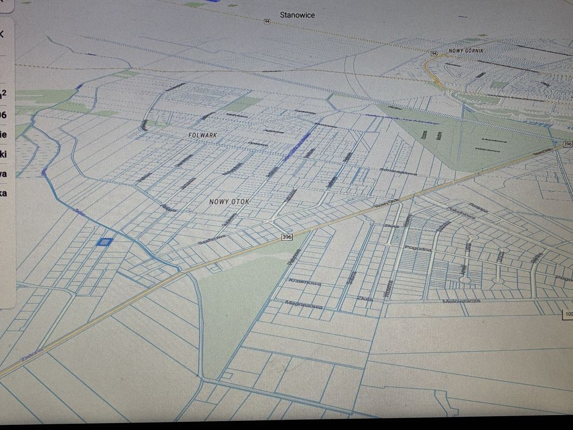Screen dimensions: 573x430
Task: Click the 396 road shield at right edge
Action: [567, 144]
